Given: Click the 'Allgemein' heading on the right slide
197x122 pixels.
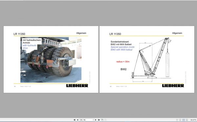Looking at the screenshot, I should pos(177,33).
